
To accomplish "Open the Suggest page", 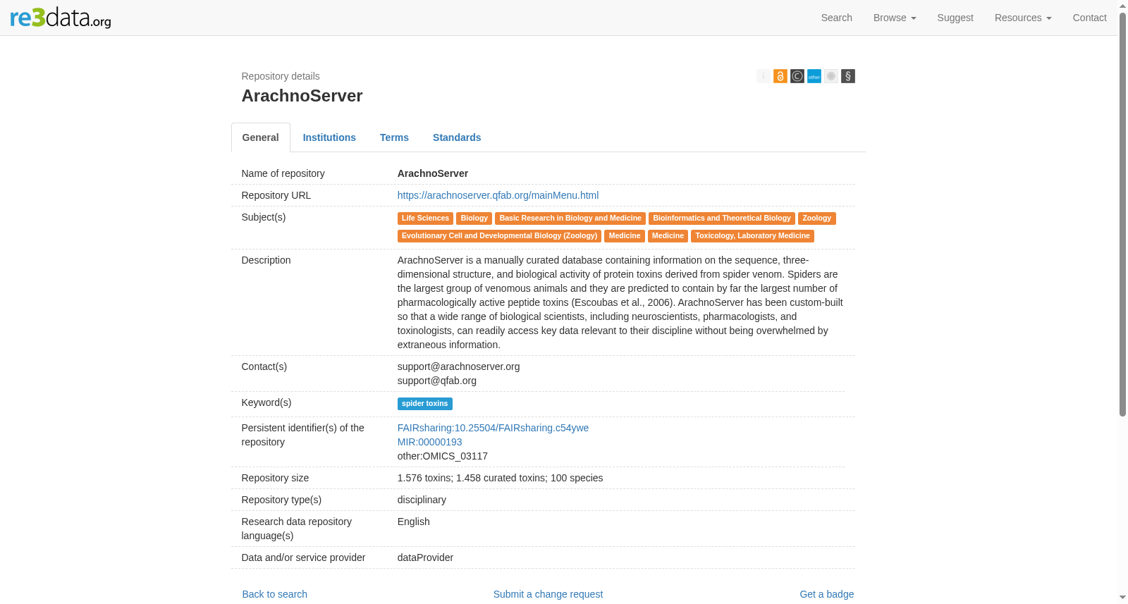I will 955,18.
